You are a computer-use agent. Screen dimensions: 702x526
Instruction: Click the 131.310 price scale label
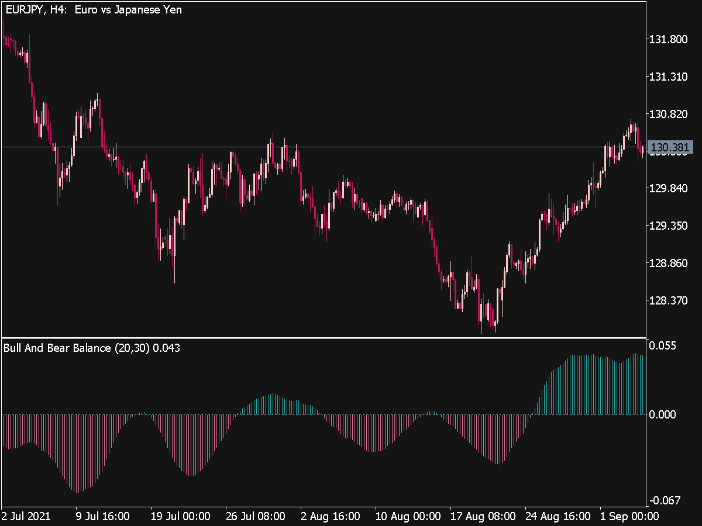tap(669, 77)
